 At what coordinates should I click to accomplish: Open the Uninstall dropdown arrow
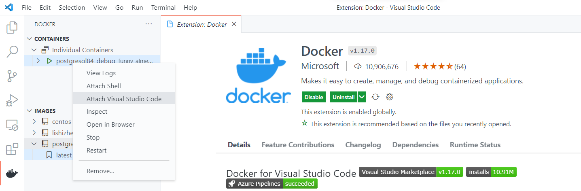pos(362,97)
